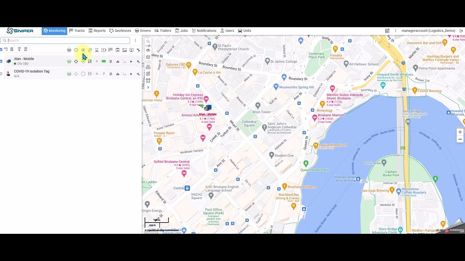Click driver icon for Alan - Mobile
The height and width of the screenshot is (261, 465).
(x=69, y=62)
